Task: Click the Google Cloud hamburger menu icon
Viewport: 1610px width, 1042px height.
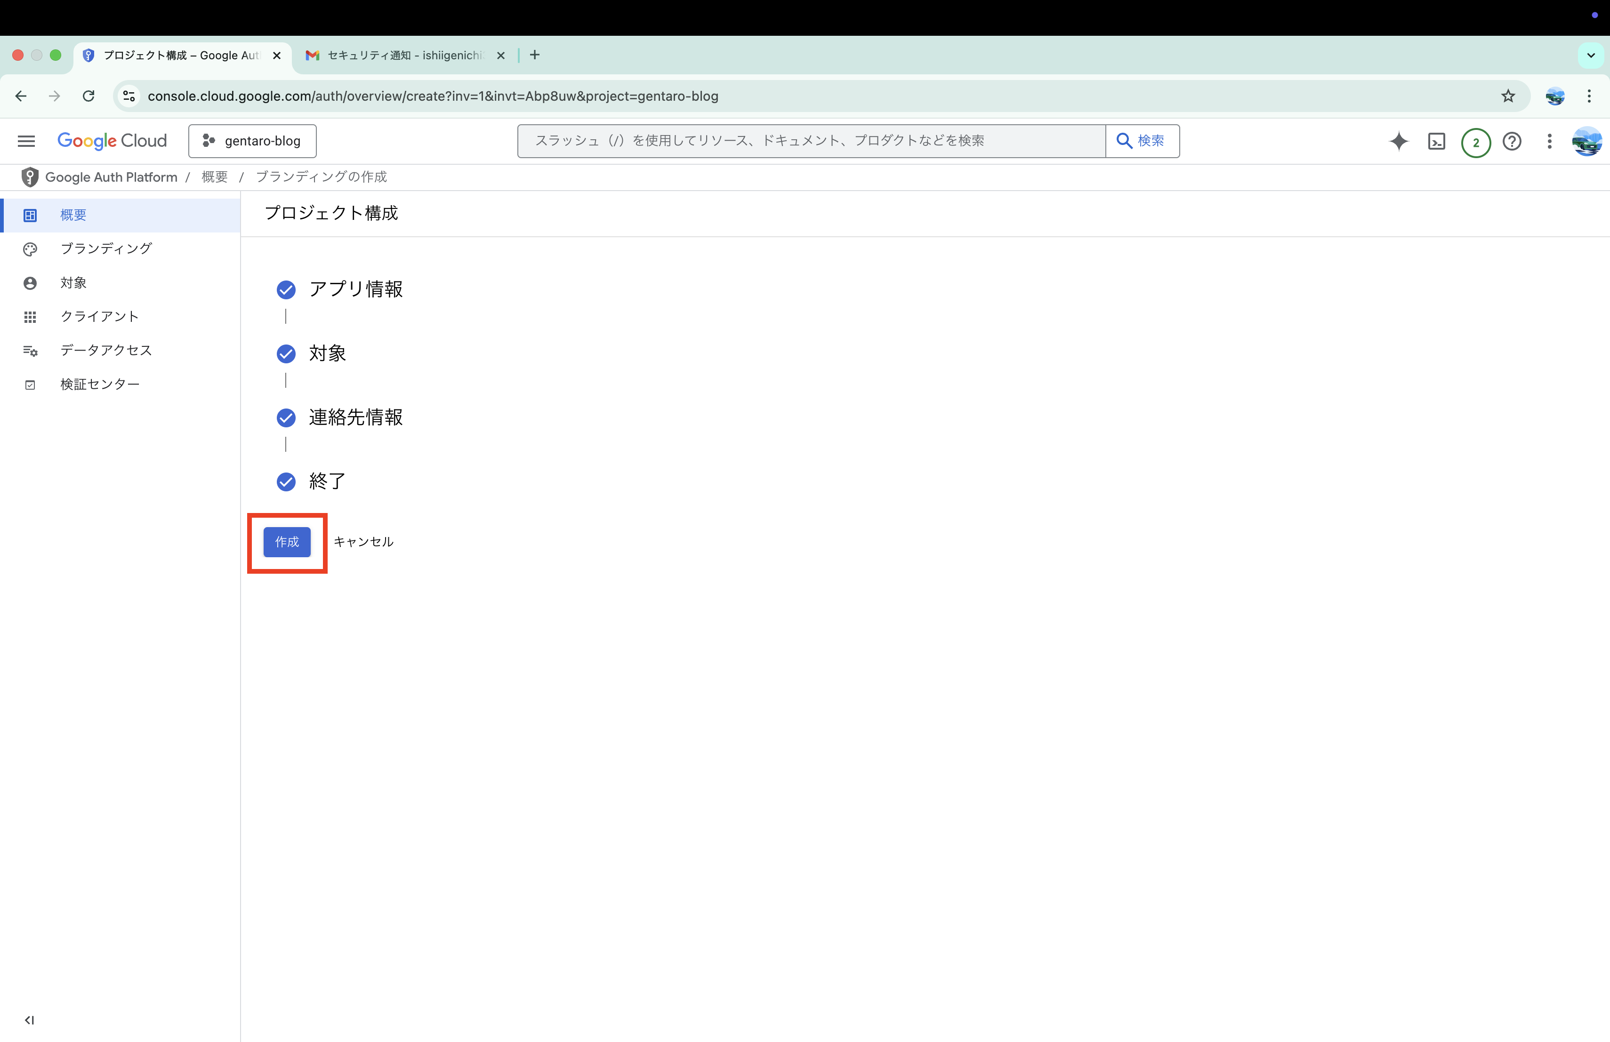Action: pos(26,141)
